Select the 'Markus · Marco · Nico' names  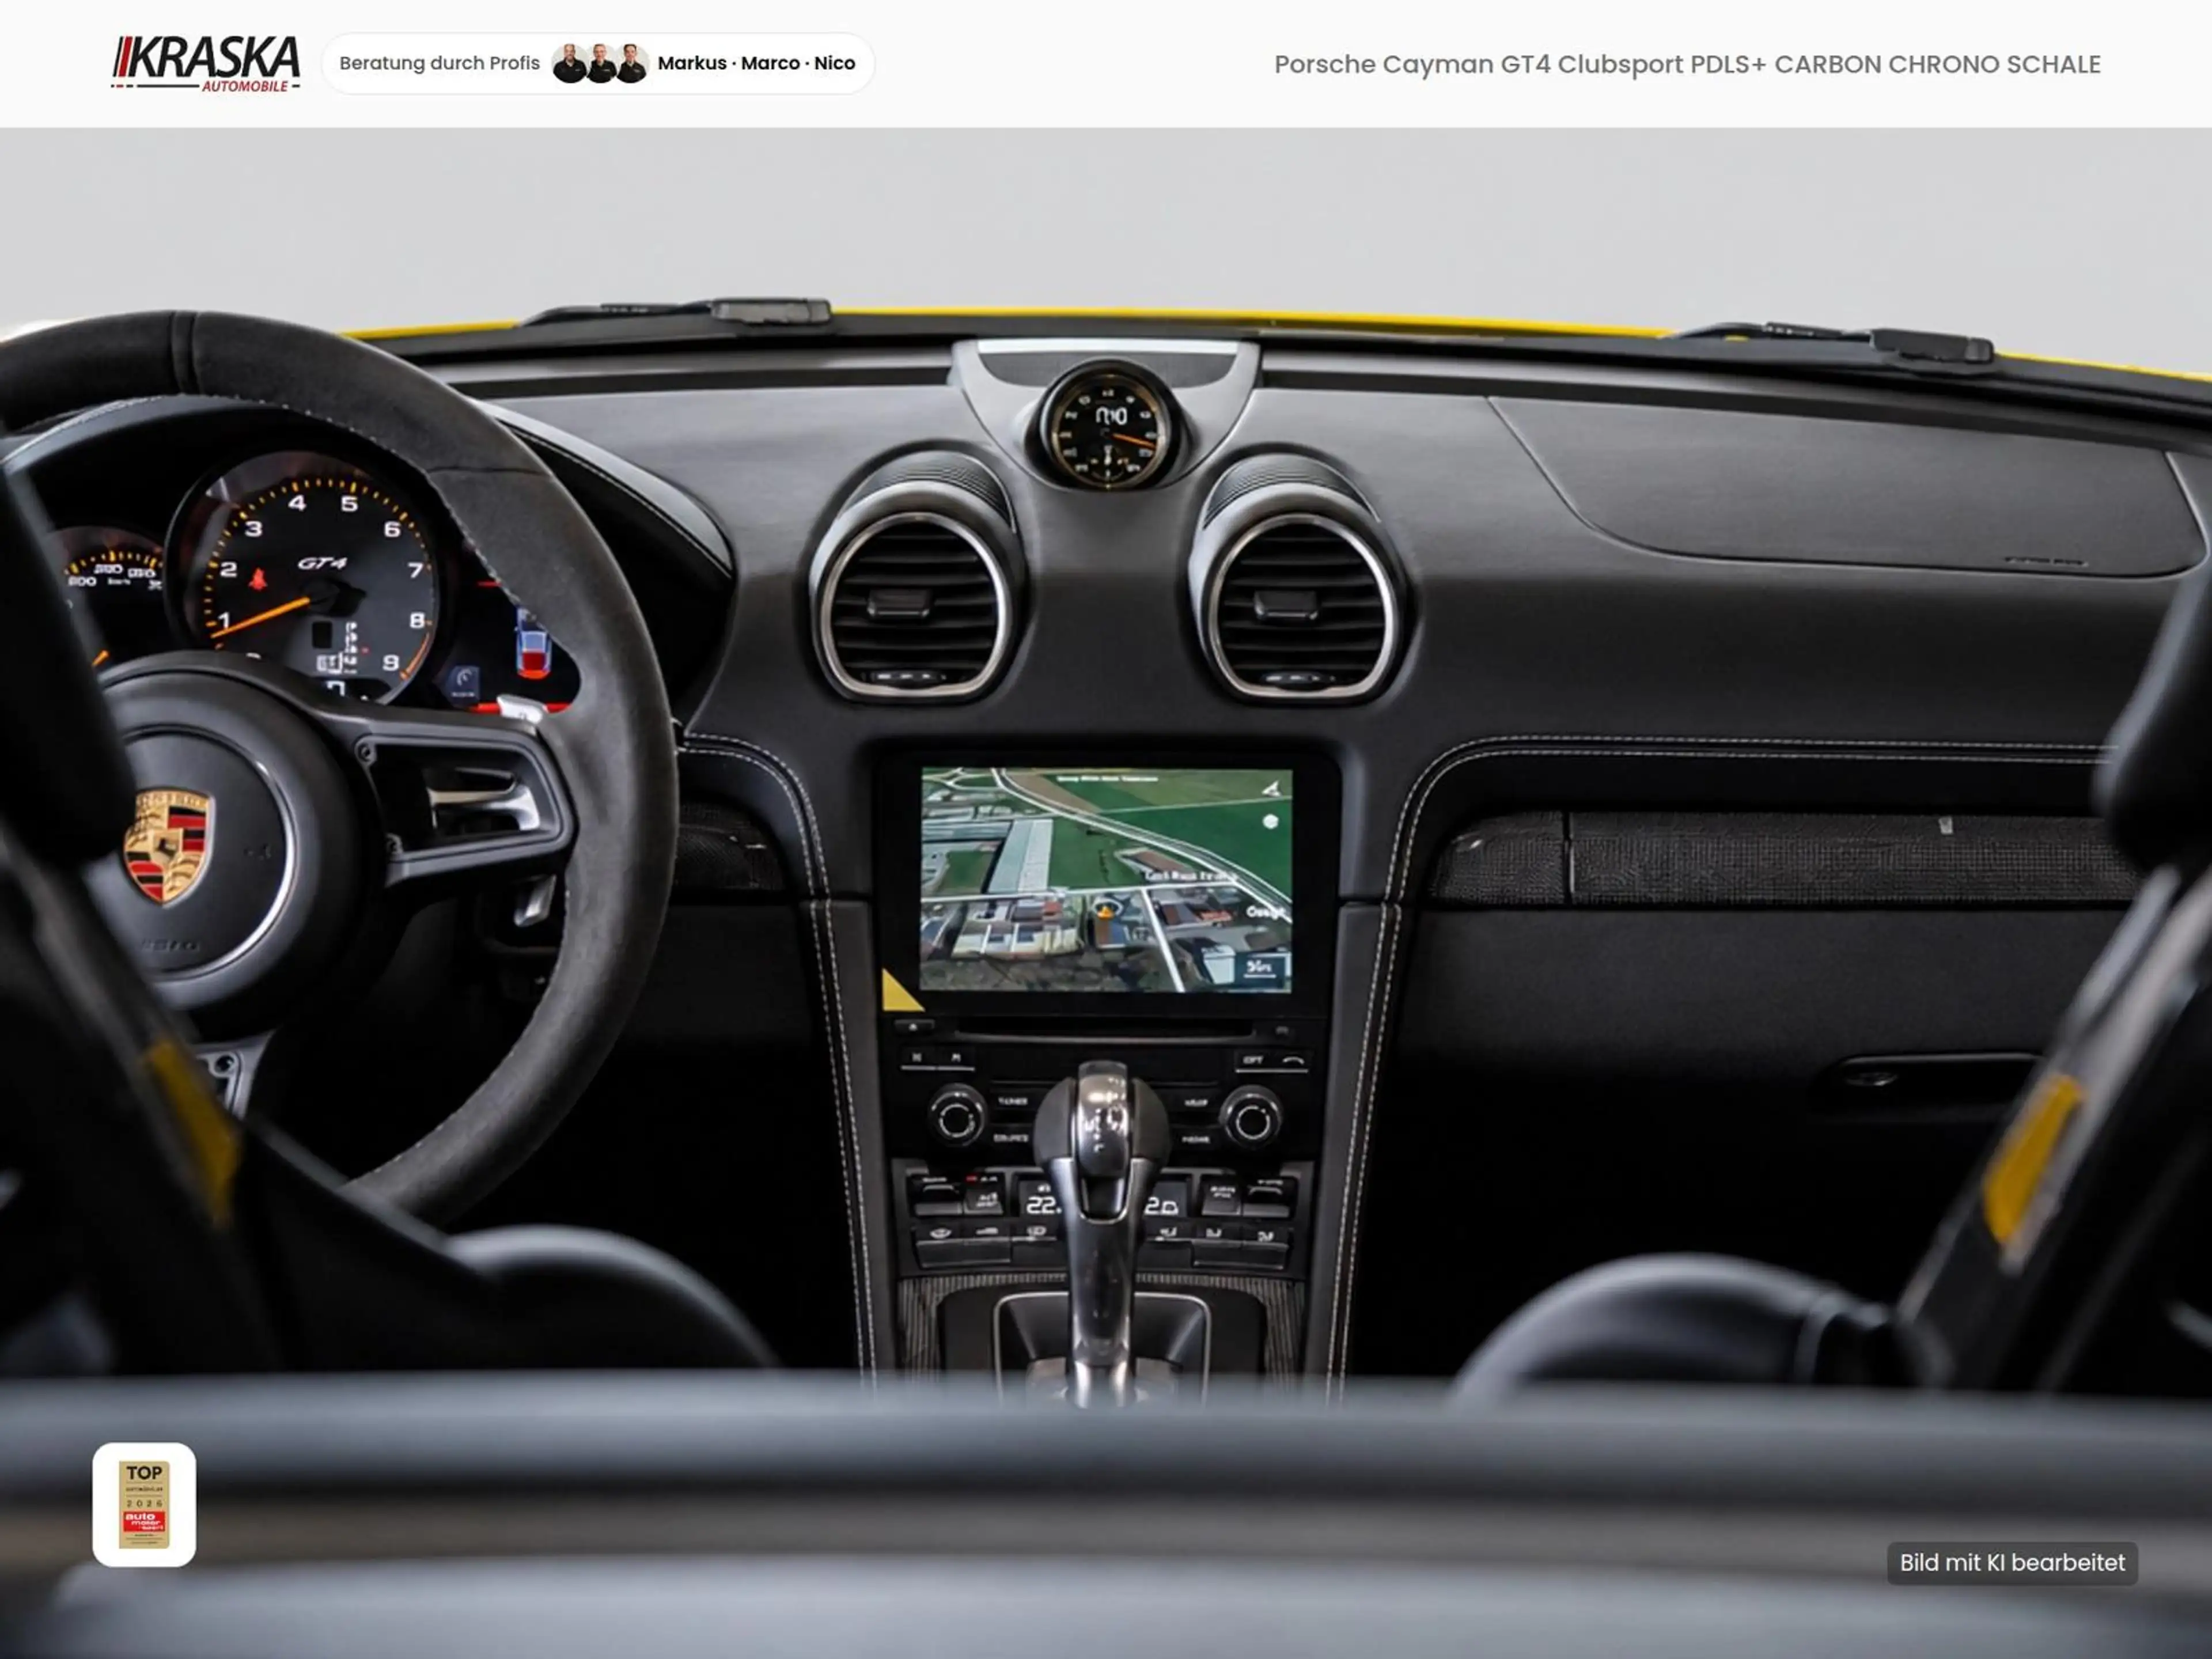pyautogui.click(x=756, y=63)
